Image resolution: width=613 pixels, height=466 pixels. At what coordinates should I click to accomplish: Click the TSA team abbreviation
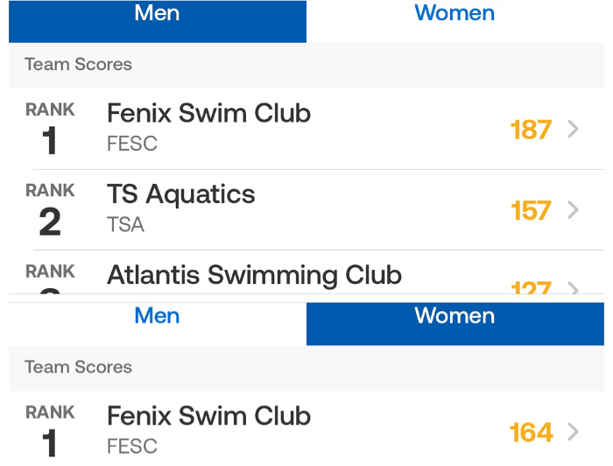(125, 225)
